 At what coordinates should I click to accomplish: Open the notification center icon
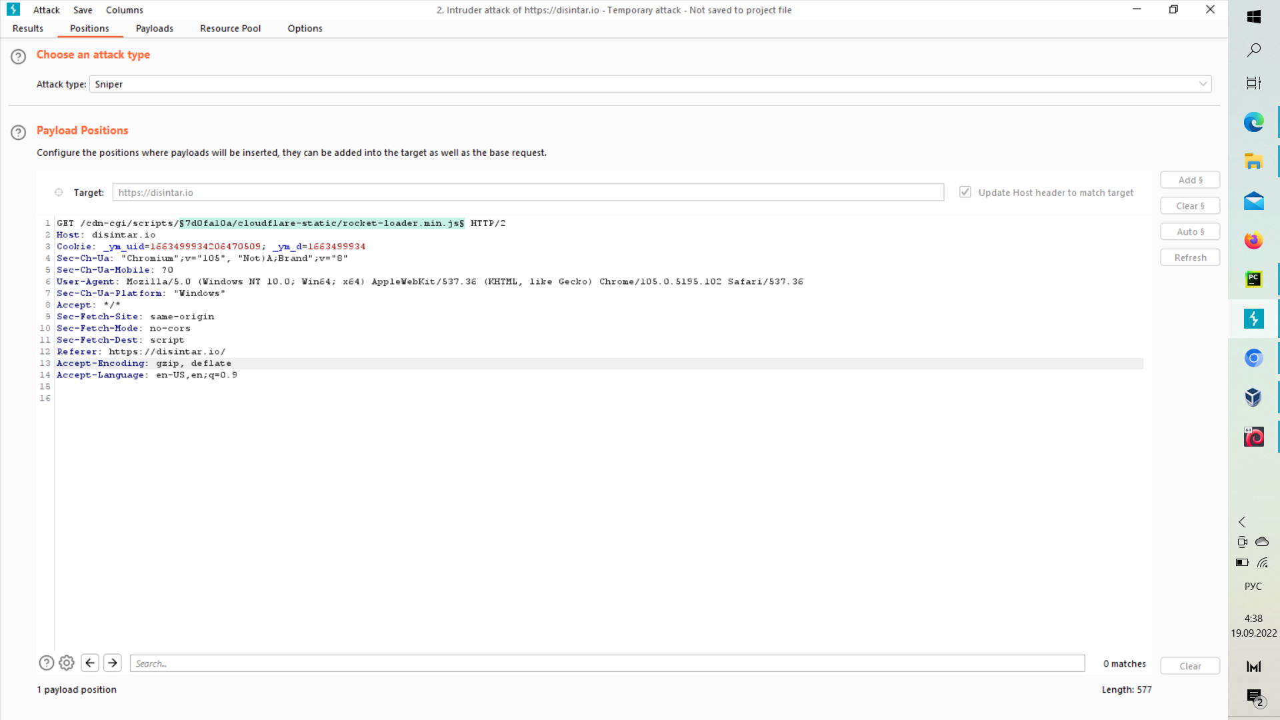[x=1255, y=697]
